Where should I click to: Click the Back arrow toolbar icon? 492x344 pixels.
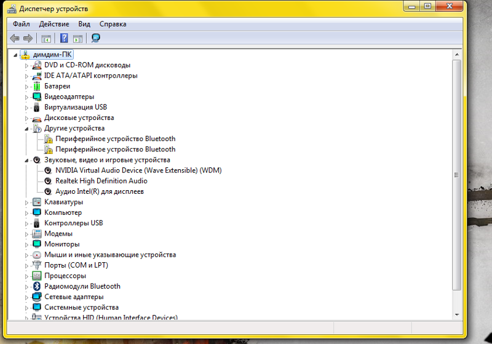[x=15, y=38]
